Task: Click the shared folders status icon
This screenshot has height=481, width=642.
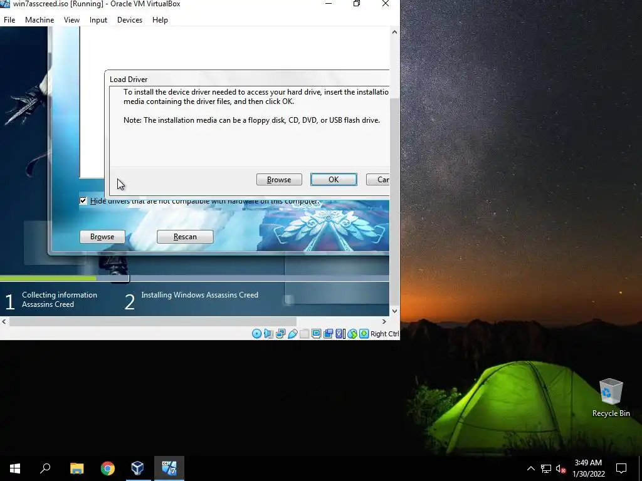Action: tap(304, 334)
